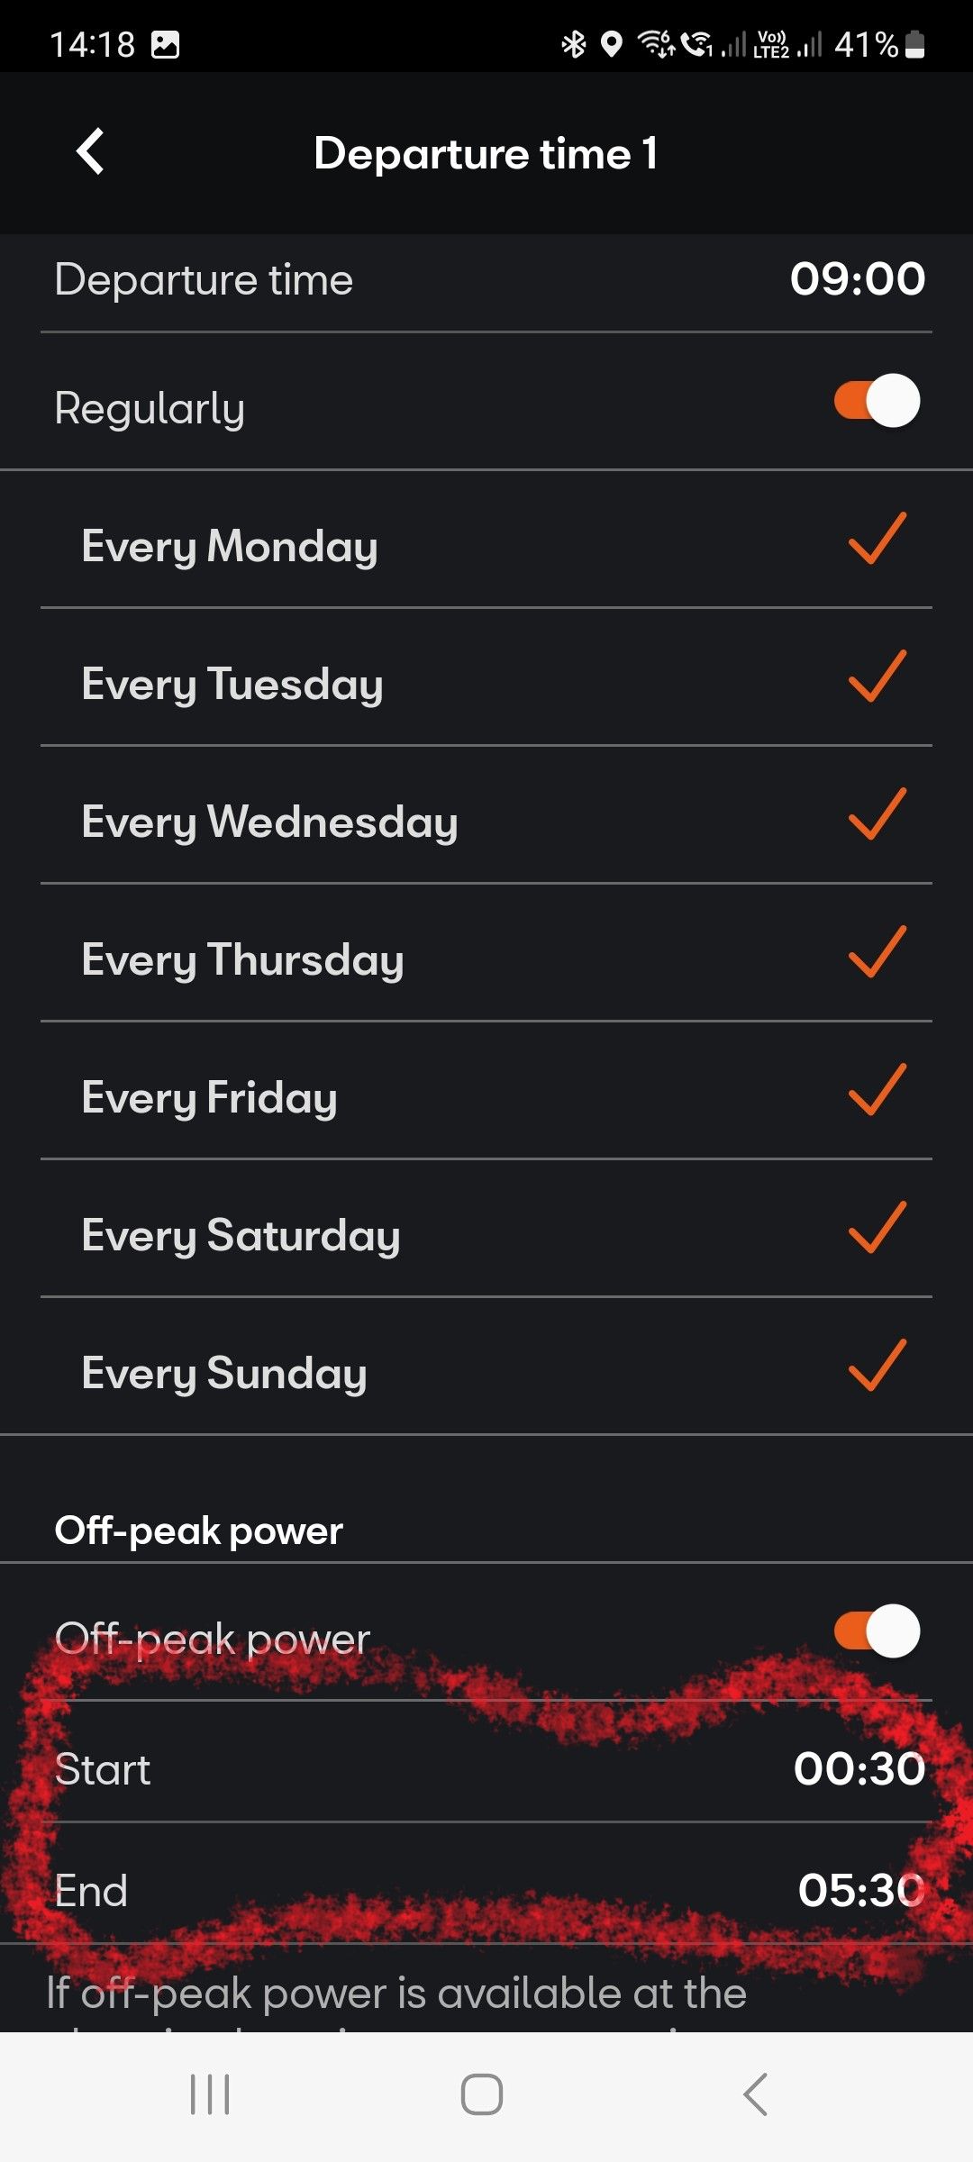
Task: Tap the screenshot notification icon in status bar
Action: point(165,44)
